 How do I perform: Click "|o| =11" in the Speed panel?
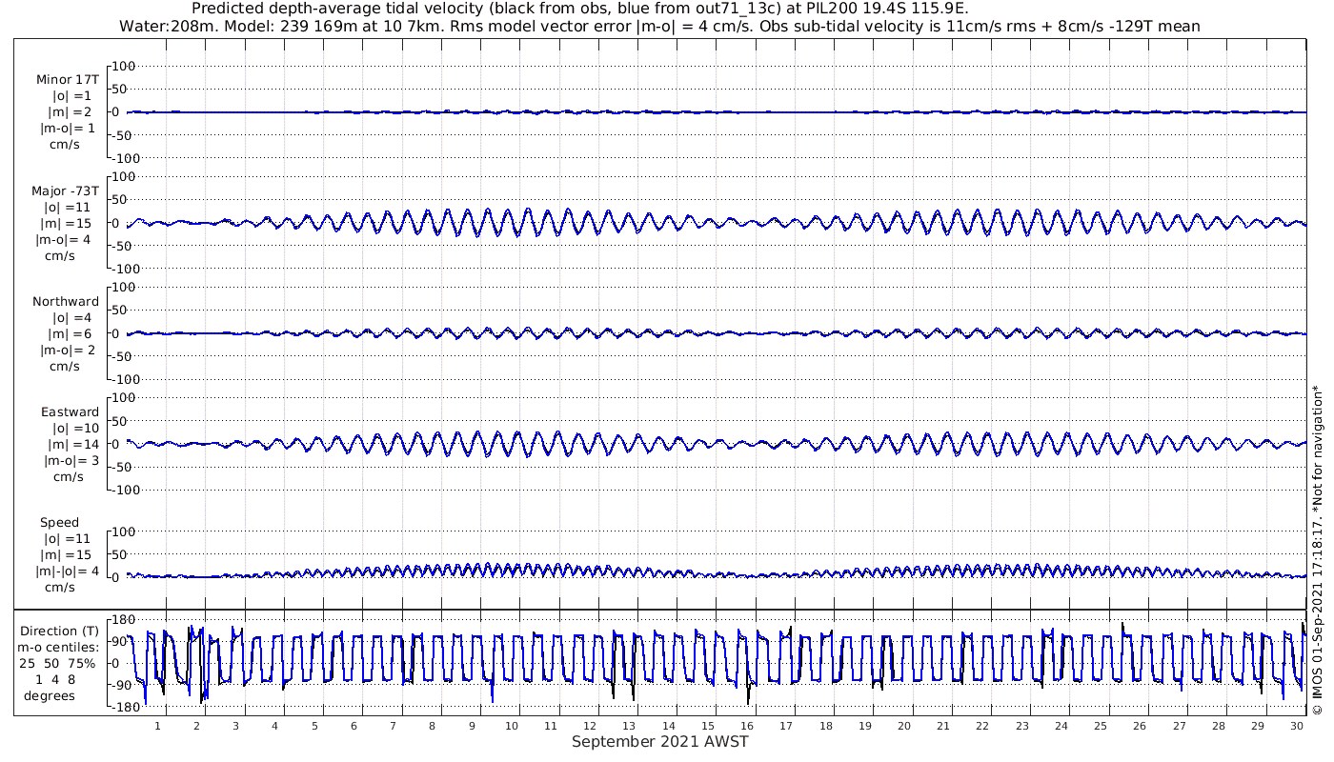coord(67,539)
